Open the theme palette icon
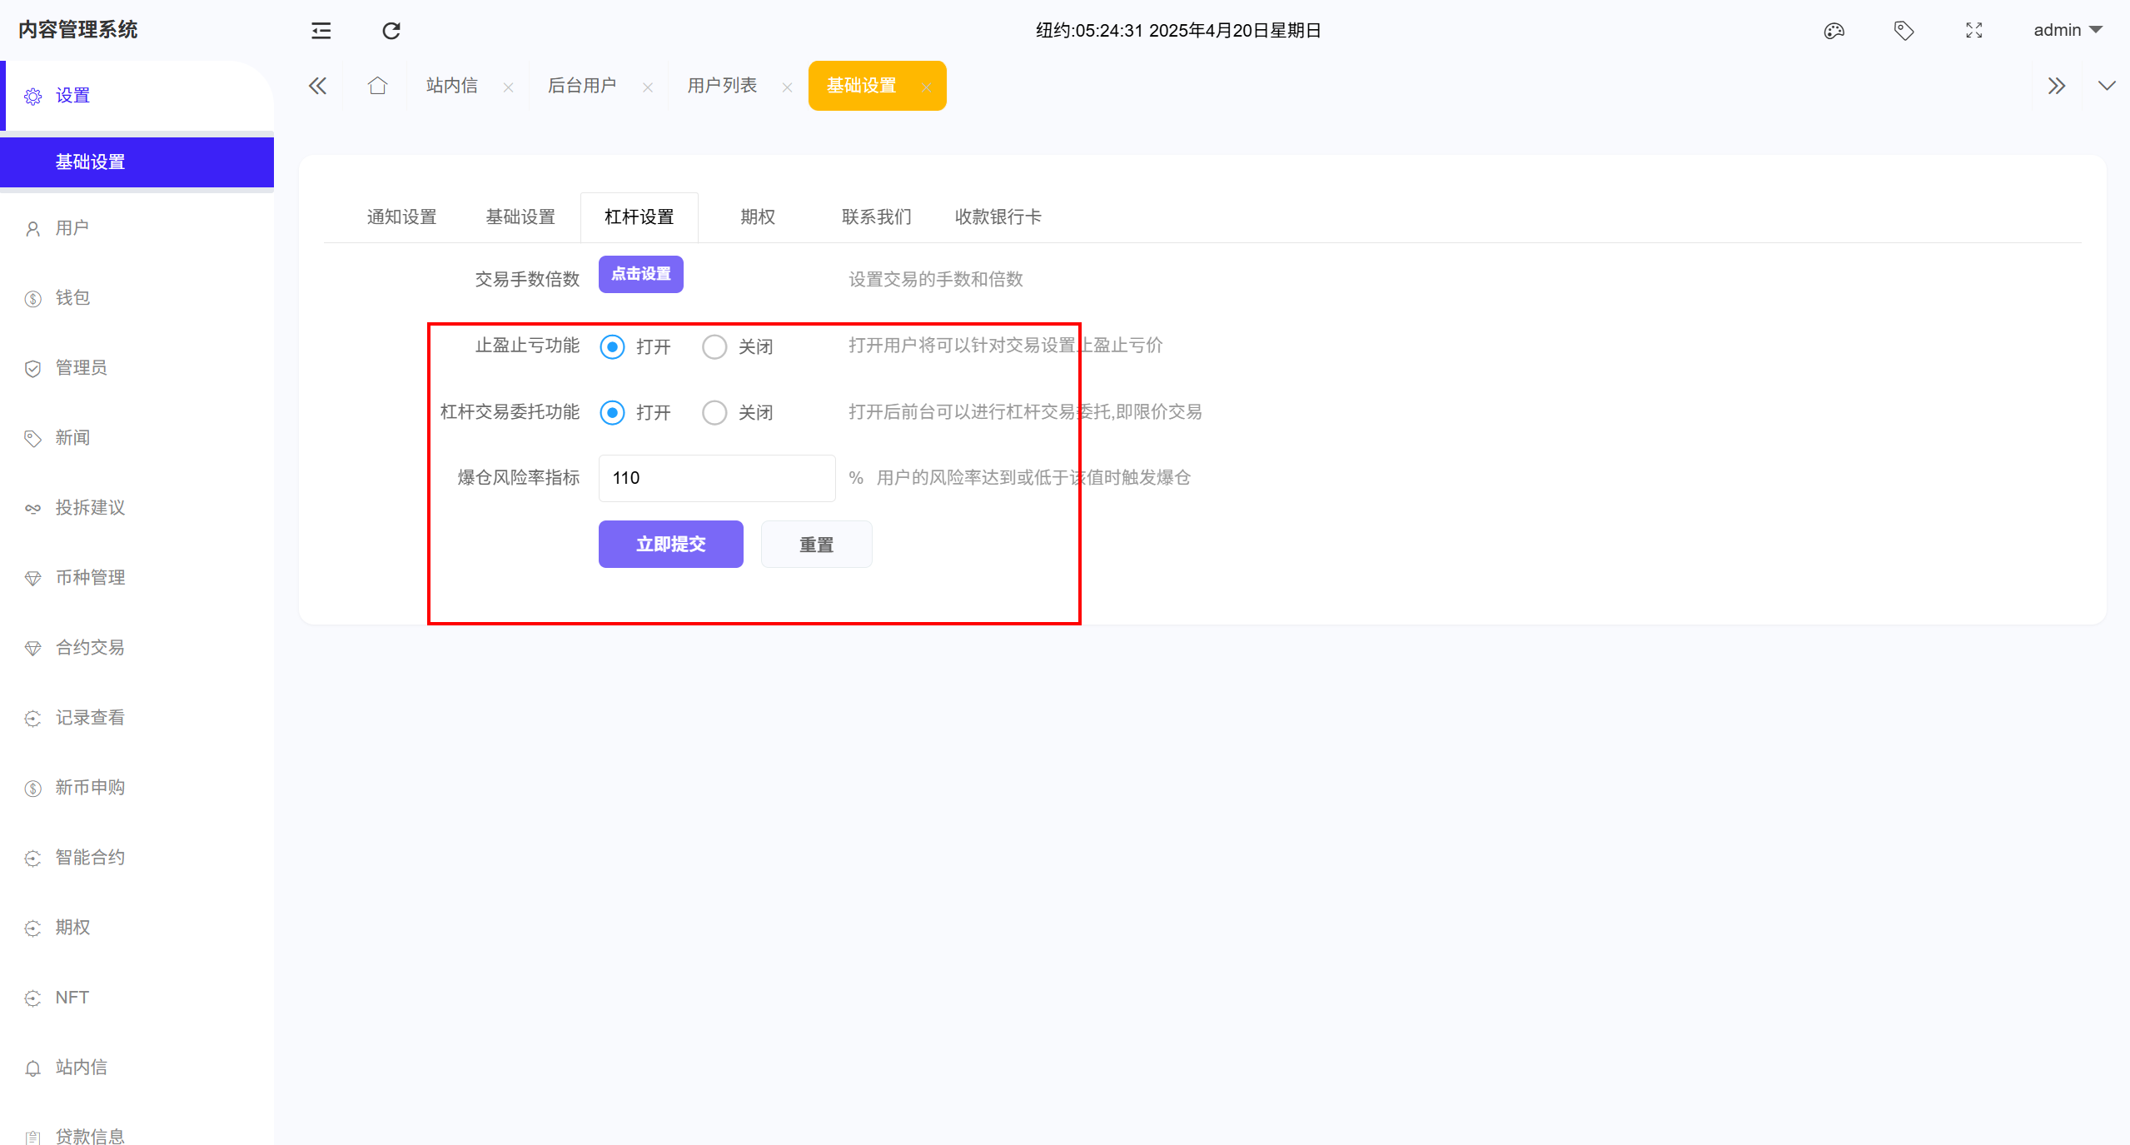Viewport: 2130px width, 1145px height. 1834,31
